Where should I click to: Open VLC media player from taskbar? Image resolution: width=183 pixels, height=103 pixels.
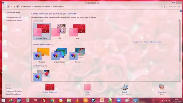77,100
